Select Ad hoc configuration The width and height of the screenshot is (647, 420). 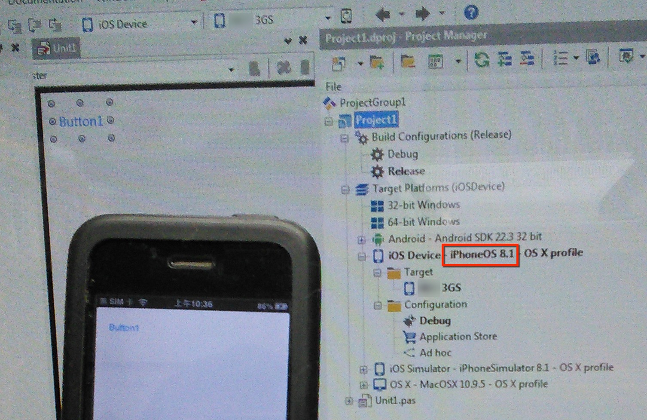(435, 353)
